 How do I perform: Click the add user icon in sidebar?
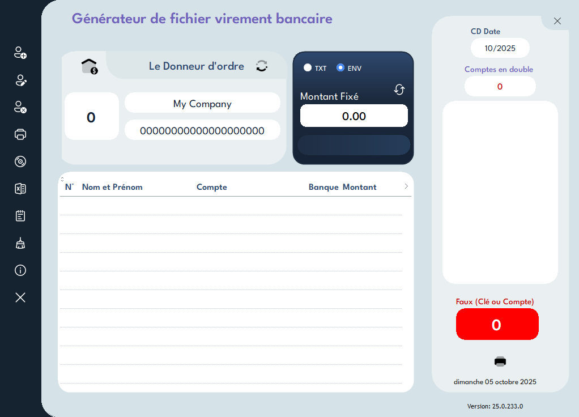tap(20, 53)
